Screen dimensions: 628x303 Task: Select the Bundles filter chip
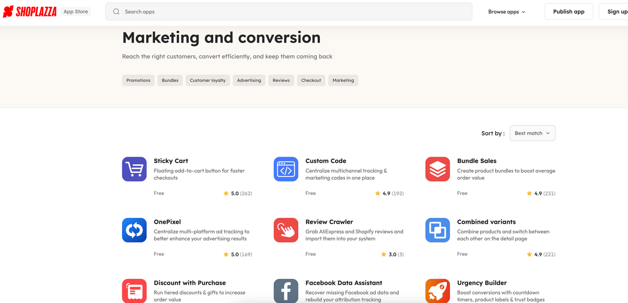pos(170,80)
